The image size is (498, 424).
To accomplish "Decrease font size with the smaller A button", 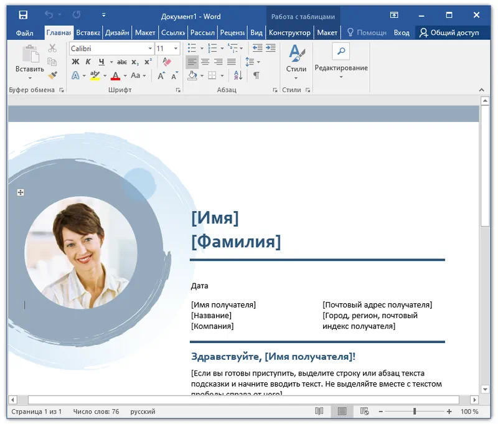I will [174, 75].
